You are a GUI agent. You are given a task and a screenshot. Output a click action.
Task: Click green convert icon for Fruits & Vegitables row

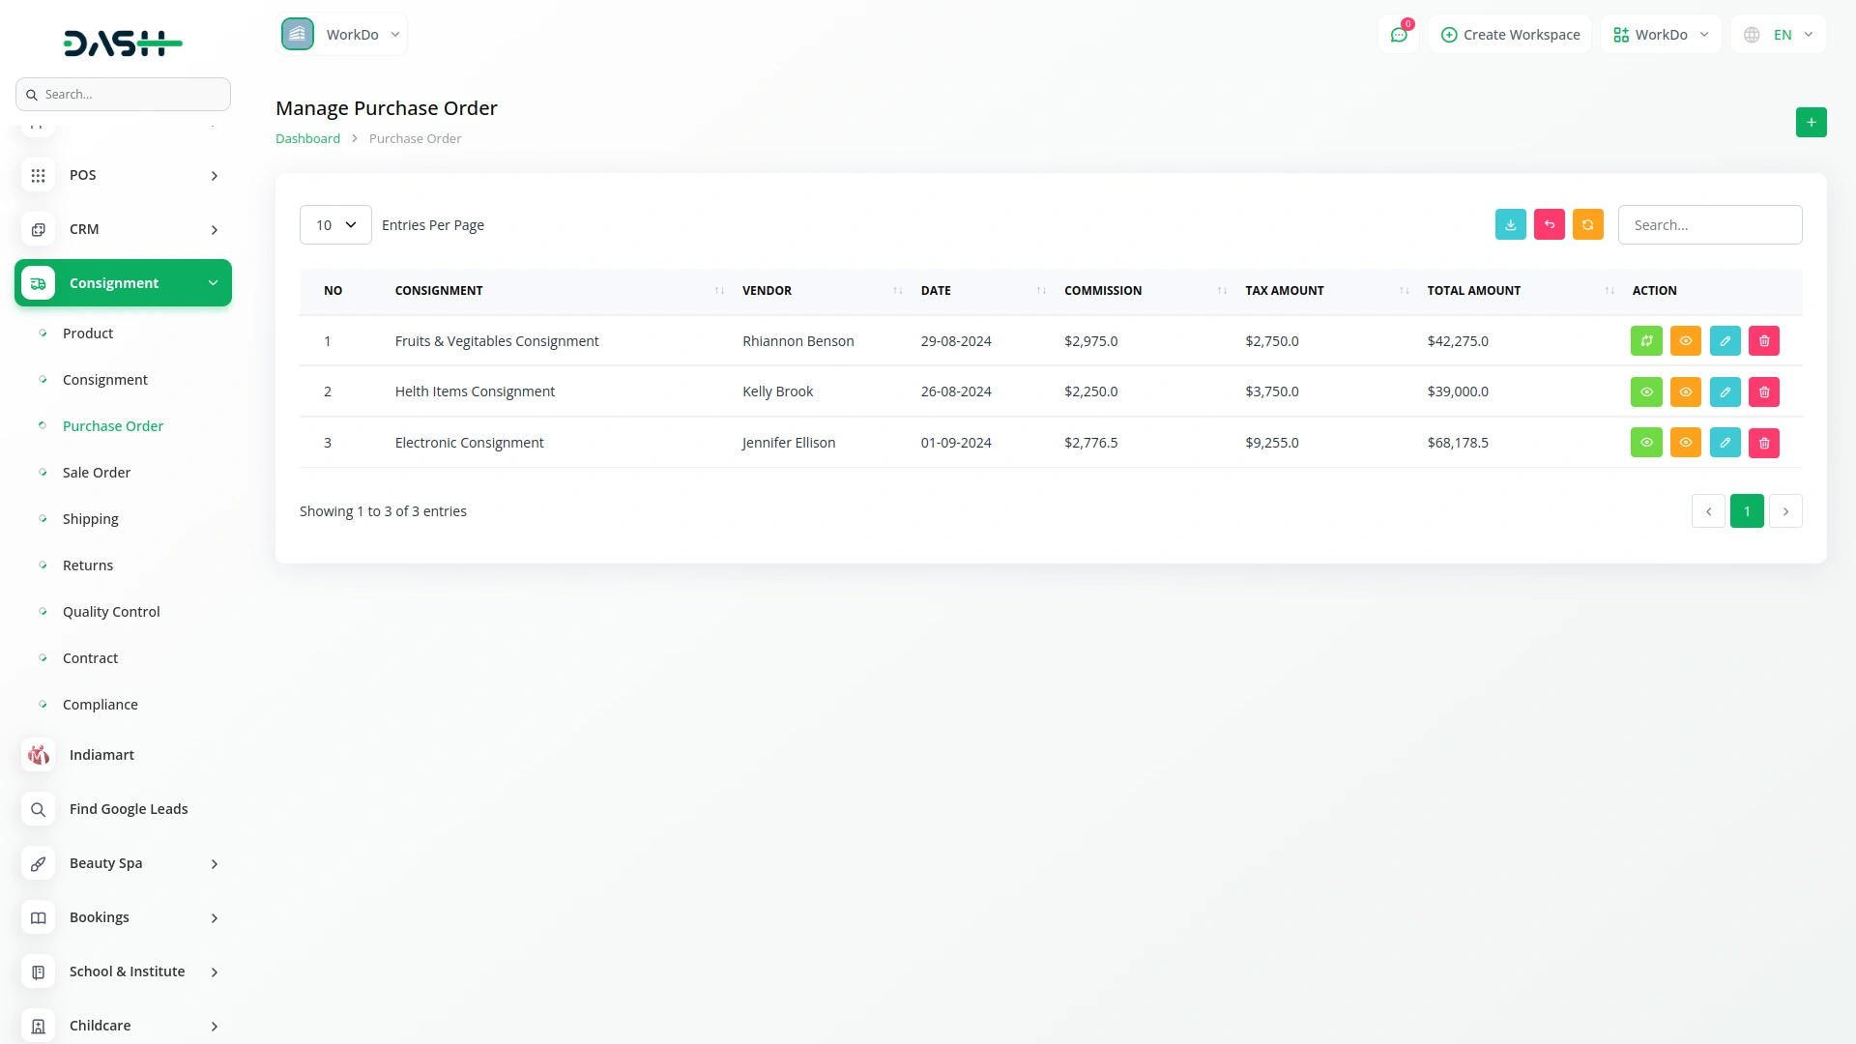click(1646, 341)
